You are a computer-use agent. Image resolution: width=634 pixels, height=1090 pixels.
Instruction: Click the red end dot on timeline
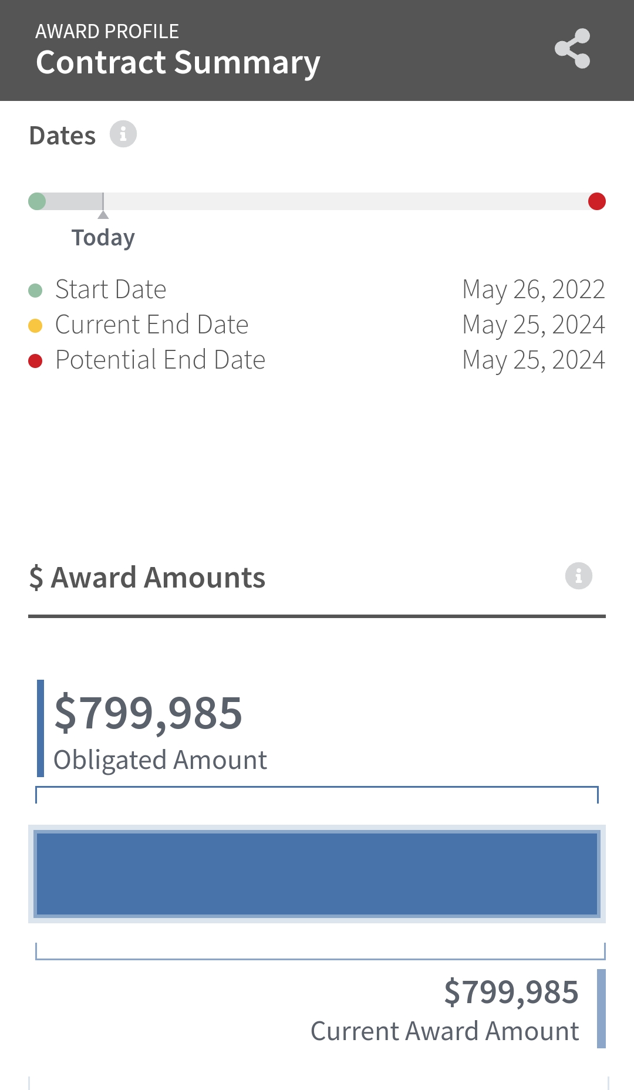coord(597,201)
